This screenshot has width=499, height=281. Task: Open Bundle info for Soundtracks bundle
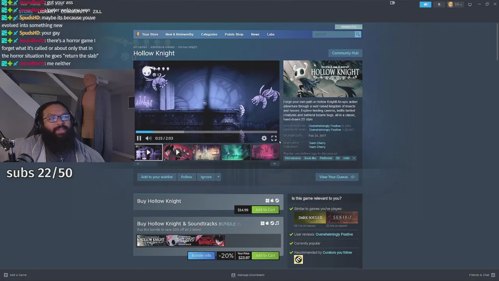pyautogui.click(x=201, y=256)
